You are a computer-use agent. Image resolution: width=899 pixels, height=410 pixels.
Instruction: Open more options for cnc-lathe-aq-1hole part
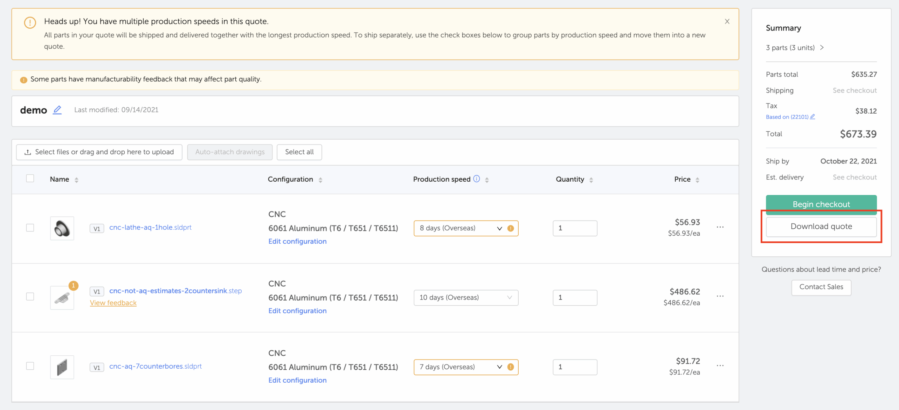(x=720, y=227)
